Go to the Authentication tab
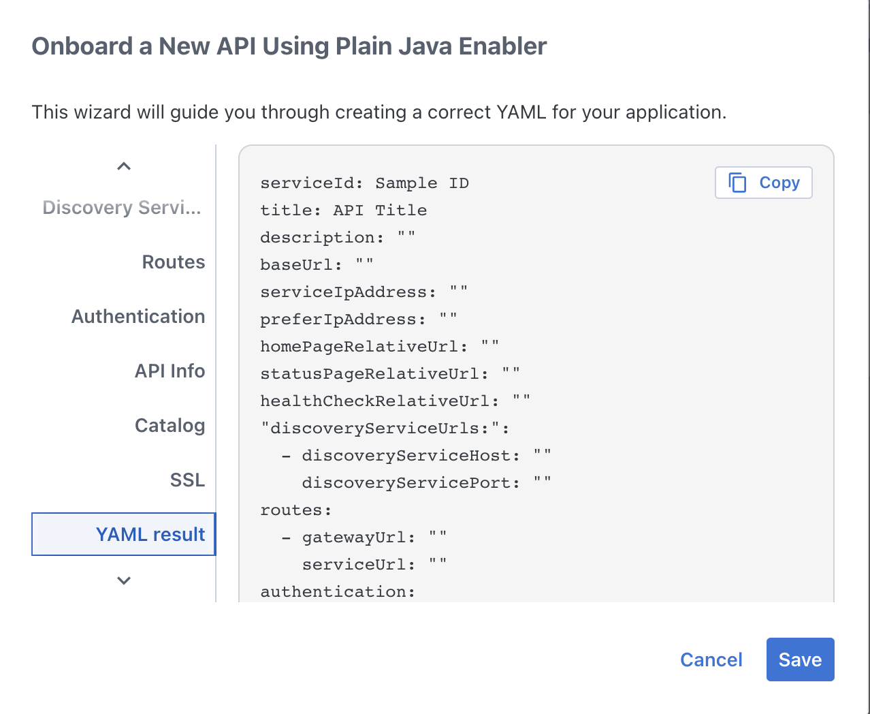Viewport: 870px width, 714px height. click(x=138, y=316)
